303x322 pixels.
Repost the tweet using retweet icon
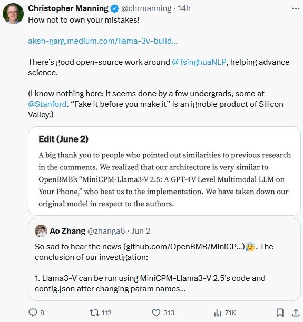click(94, 313)
